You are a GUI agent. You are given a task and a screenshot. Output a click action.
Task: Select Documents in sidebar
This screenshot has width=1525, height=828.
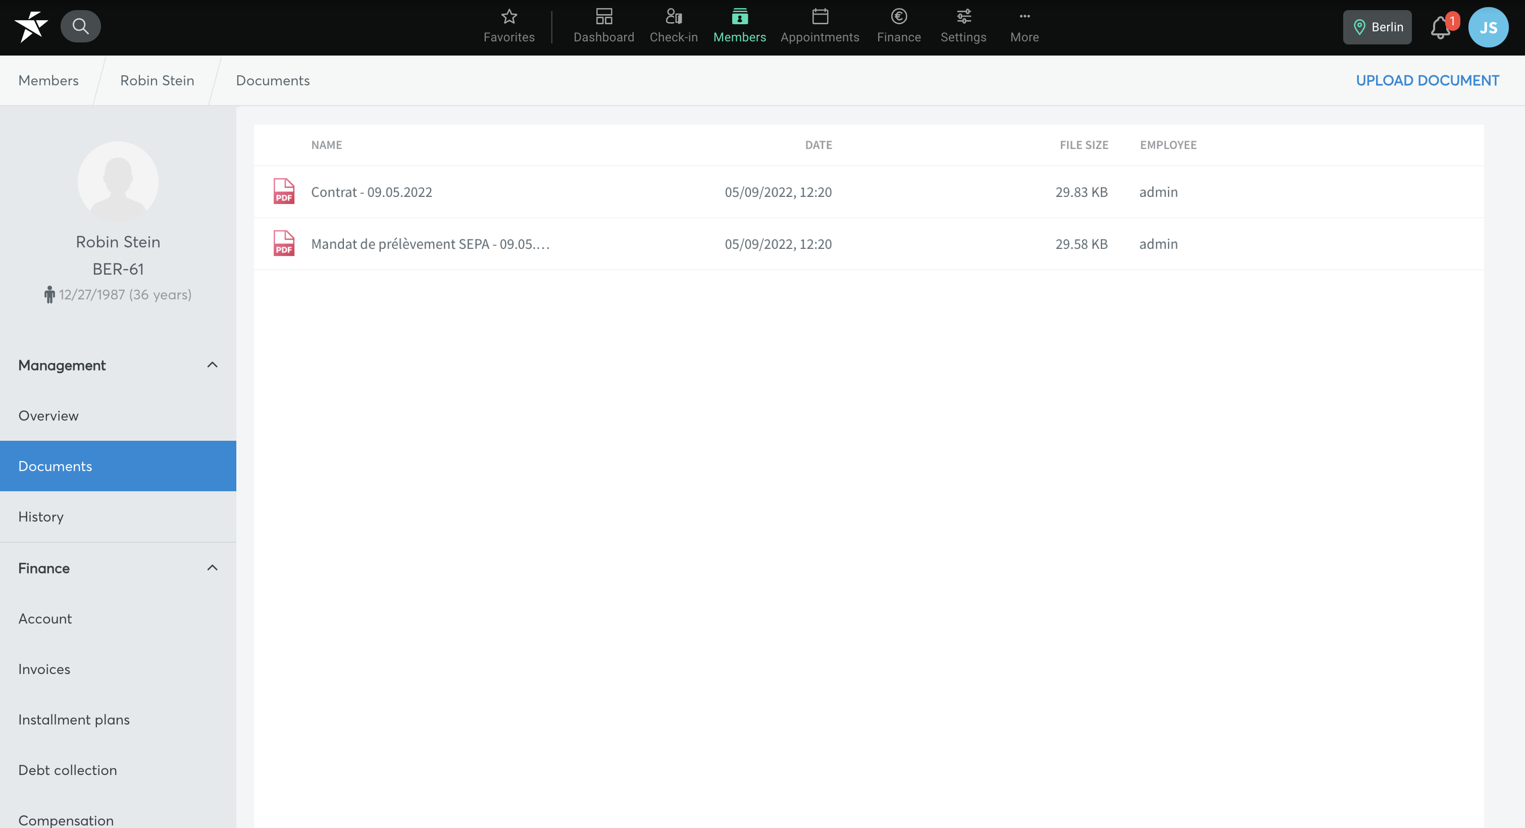(x=118, y=466)
